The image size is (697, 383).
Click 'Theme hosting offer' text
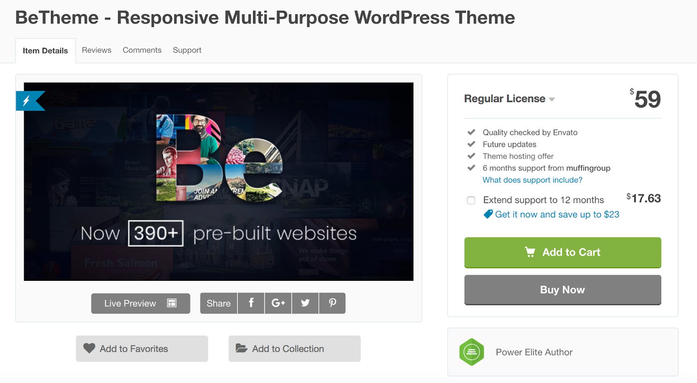518,156
